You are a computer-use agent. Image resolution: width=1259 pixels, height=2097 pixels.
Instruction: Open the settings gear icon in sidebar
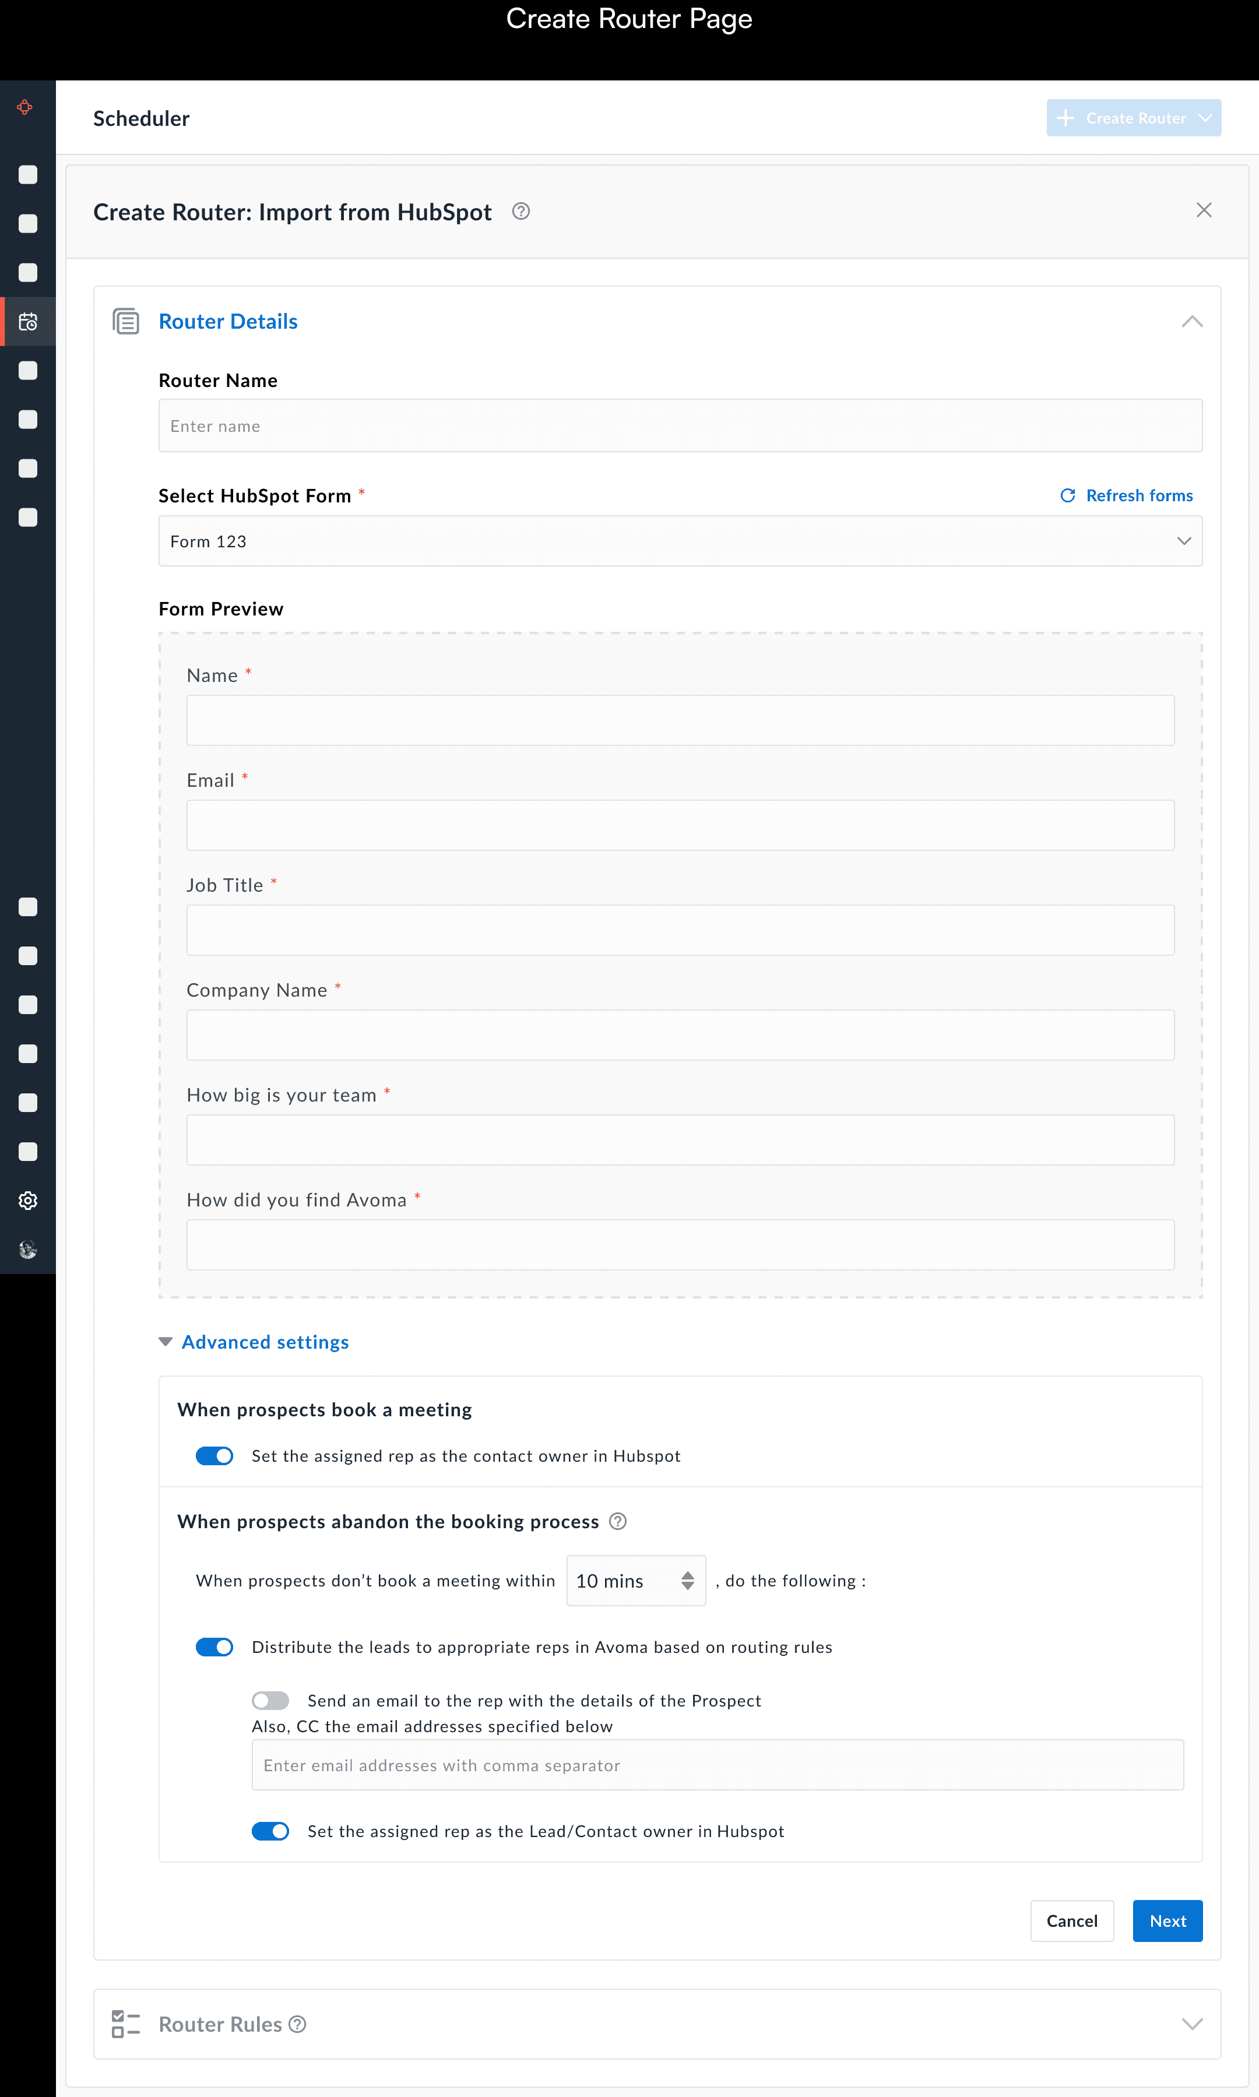[28, 1201]
